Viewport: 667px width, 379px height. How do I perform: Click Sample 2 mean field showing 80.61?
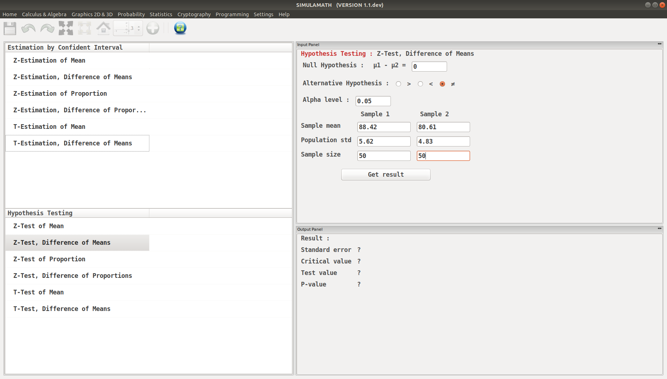tap(443, 127)
